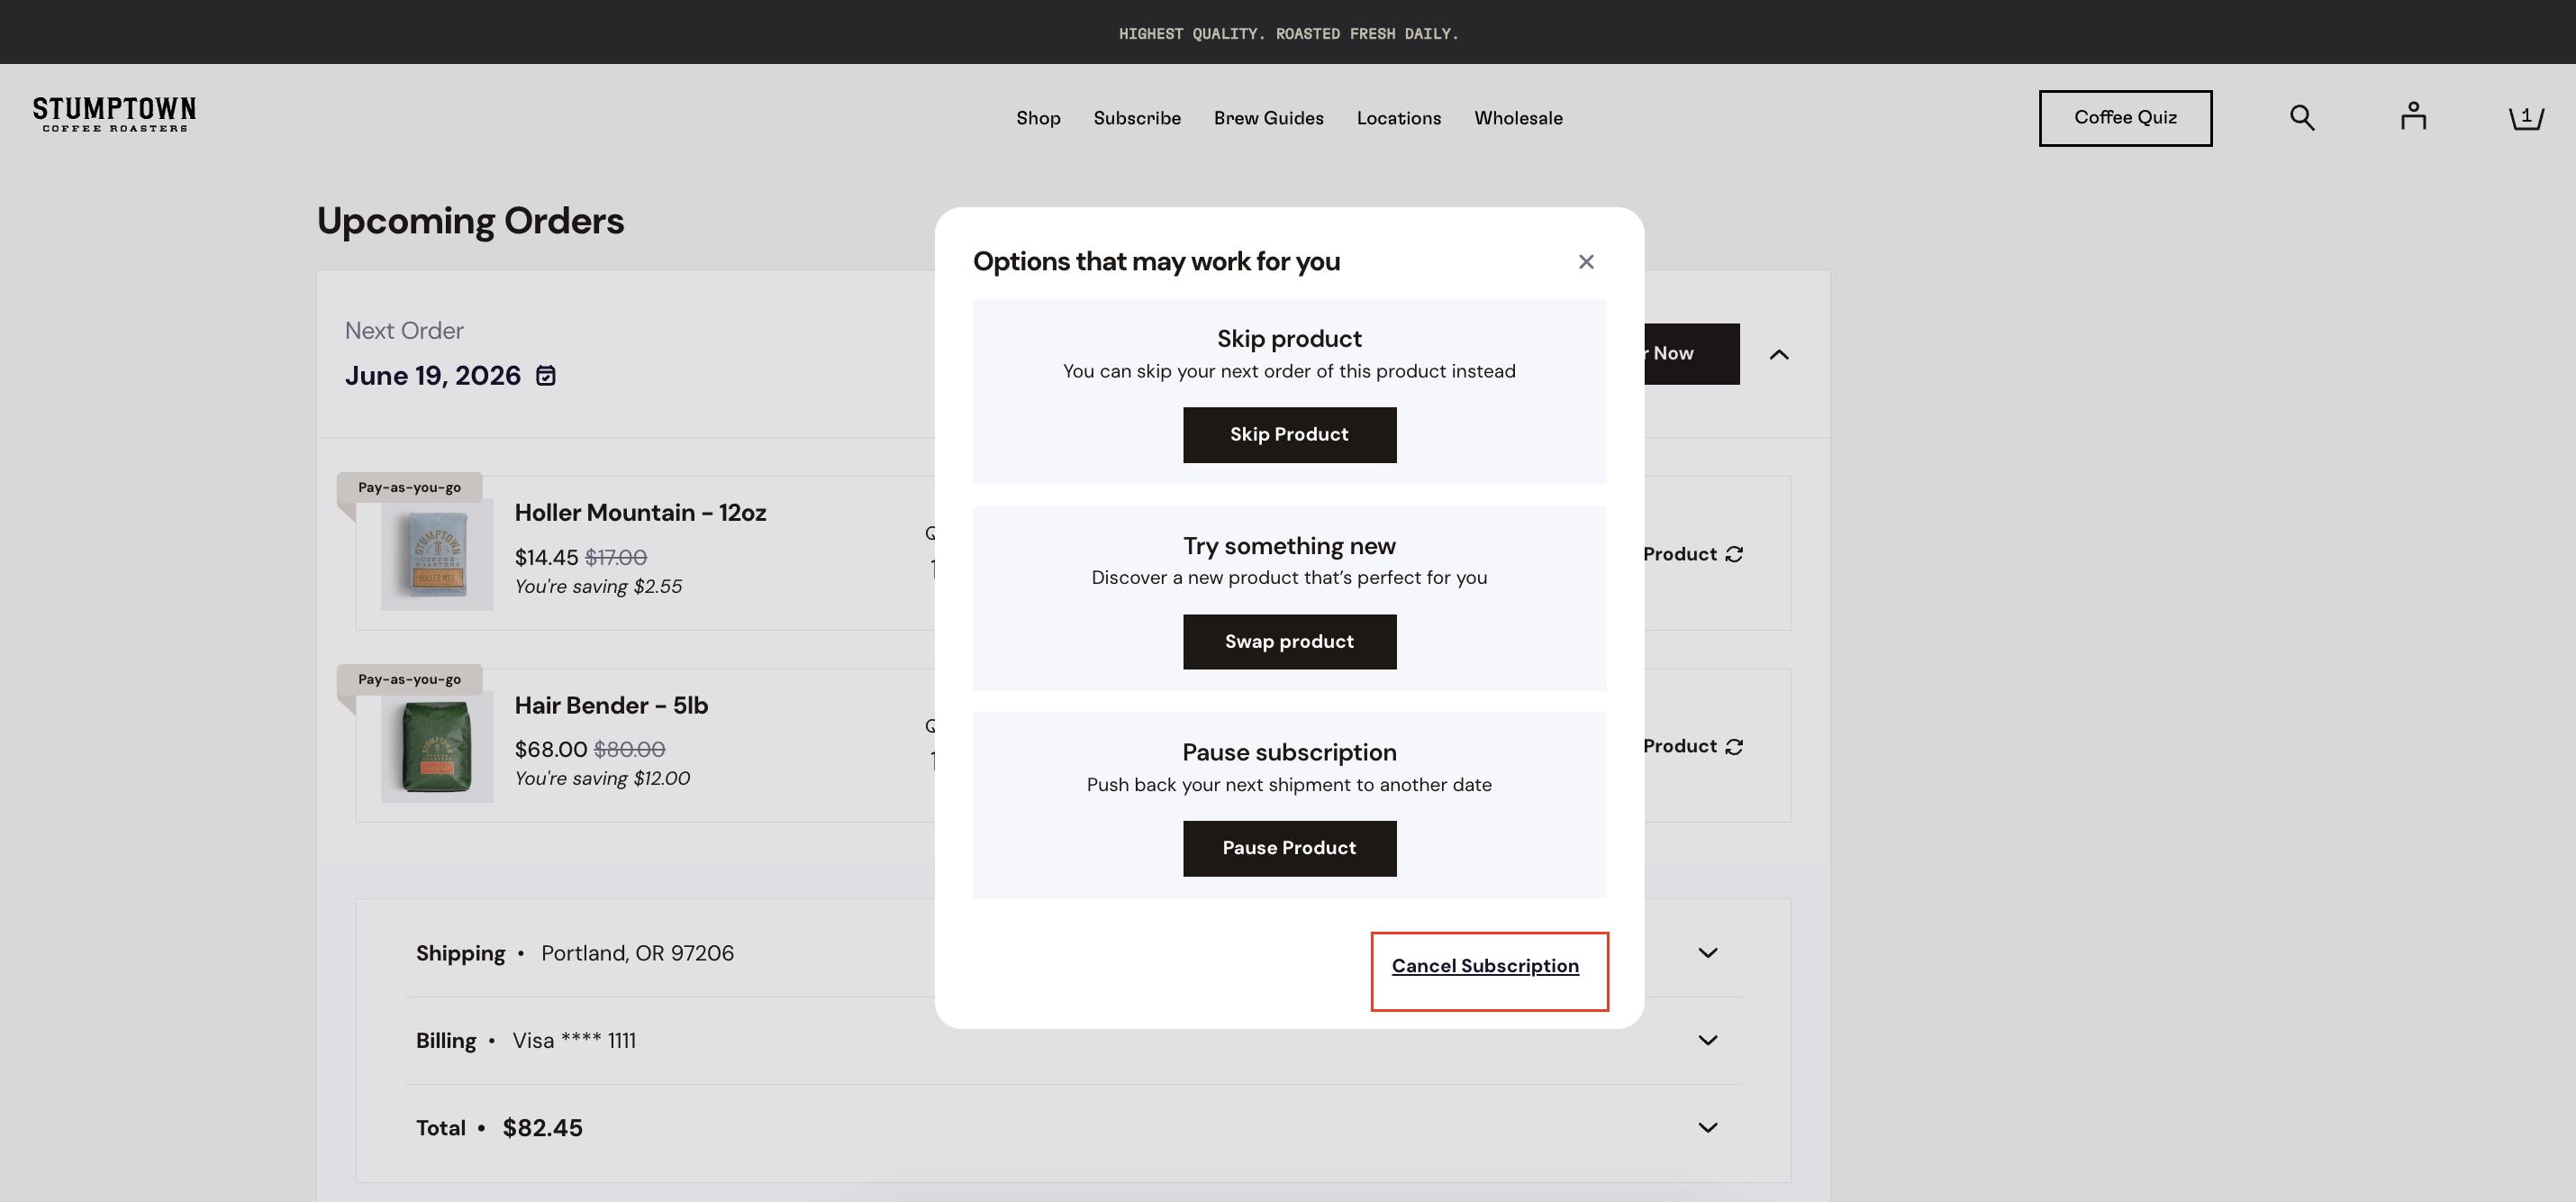Open the search magnifier icon
Screen dimensions: 2576x1202
(2302, 118)
